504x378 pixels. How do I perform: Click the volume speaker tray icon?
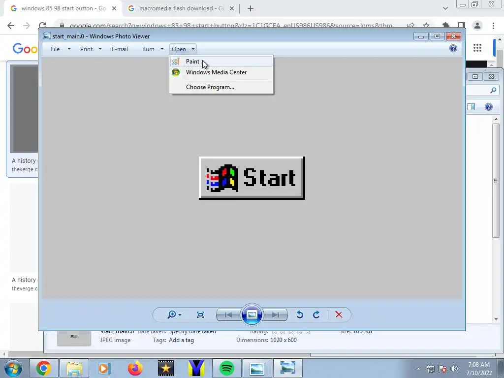tap(454, 369)
